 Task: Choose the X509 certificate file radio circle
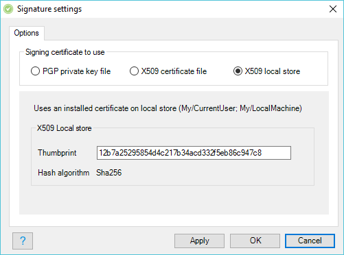[134, 71]
